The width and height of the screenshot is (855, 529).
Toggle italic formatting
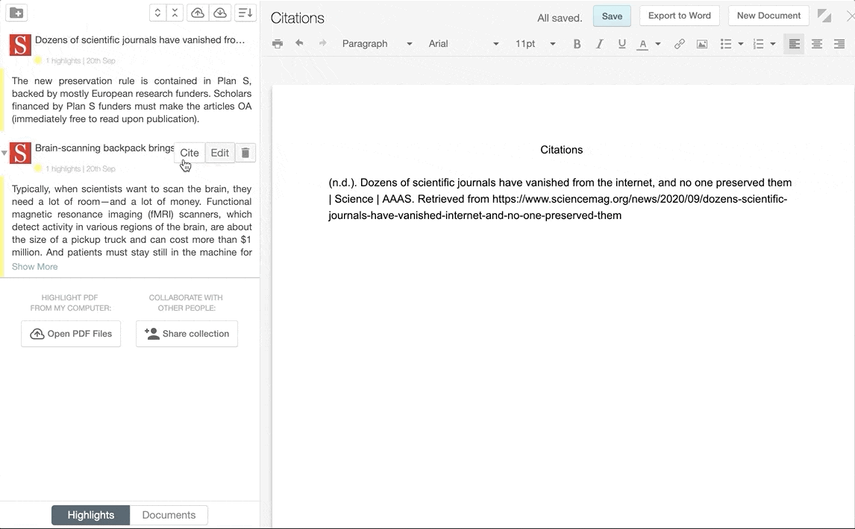(x=599, y=44)
